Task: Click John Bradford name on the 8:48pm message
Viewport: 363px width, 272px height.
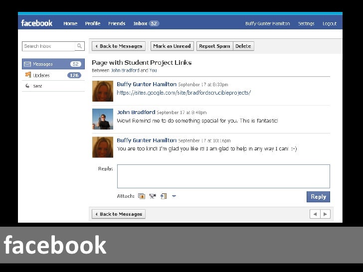Action: point(136,112)
